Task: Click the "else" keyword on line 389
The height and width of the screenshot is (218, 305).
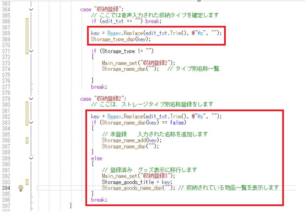Action: (x=97, y=158)
